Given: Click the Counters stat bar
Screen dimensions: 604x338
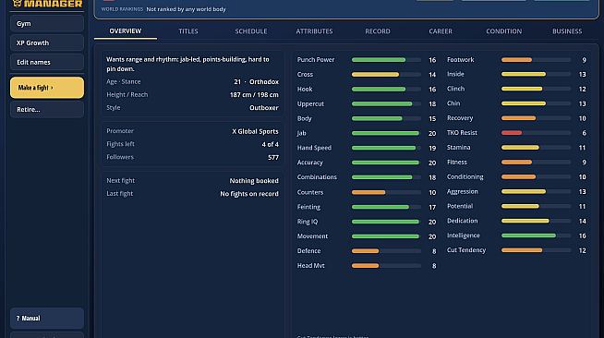Looking at the screenshot, I should [x=386, y=192].
